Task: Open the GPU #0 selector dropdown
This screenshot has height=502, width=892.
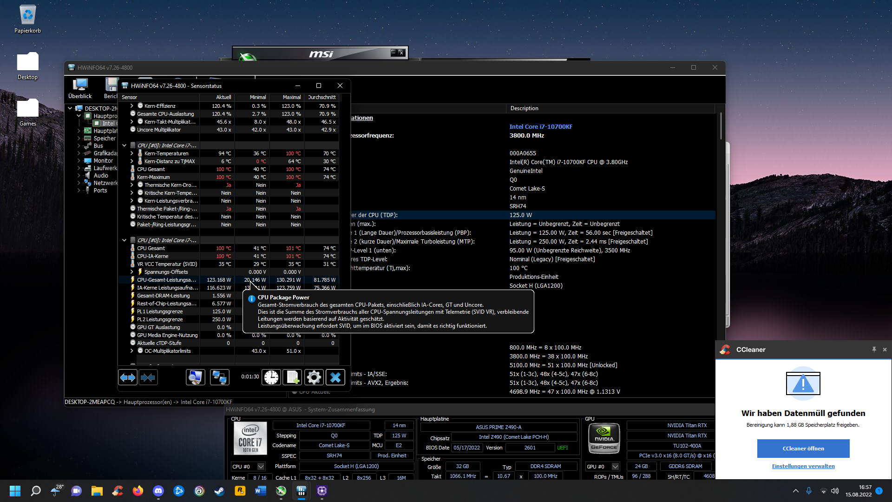Action: pos(615,467)
